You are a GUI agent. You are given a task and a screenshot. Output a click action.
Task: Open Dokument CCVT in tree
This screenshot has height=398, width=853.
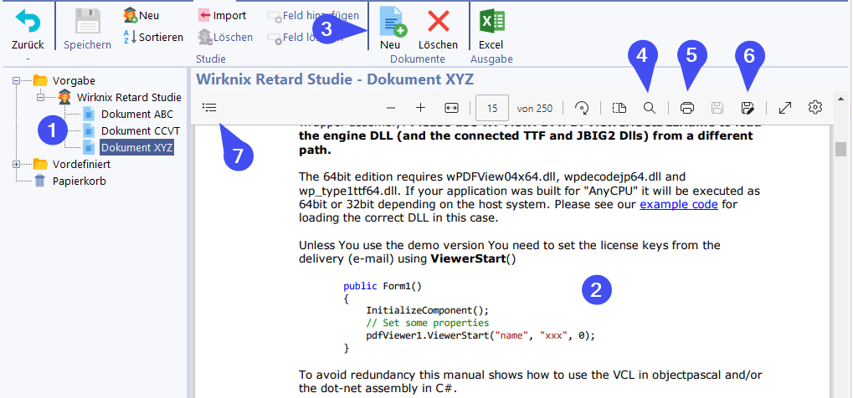(140, 130)
